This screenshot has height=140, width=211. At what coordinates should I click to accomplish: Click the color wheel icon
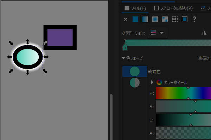tap(159, 82)
